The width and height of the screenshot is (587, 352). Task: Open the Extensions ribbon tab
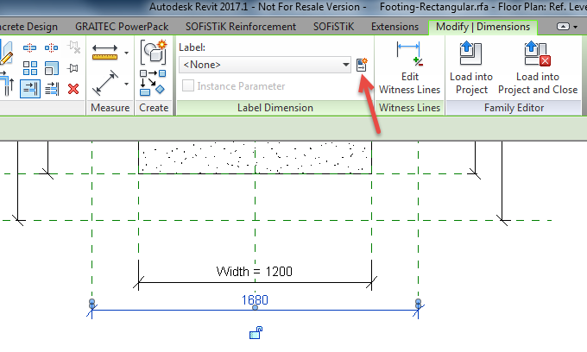pyautogui.click(x=395, y=27)
